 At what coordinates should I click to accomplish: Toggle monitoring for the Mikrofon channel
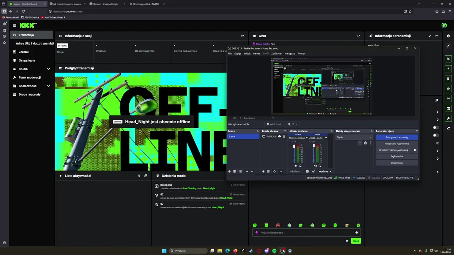click(300, 166)
